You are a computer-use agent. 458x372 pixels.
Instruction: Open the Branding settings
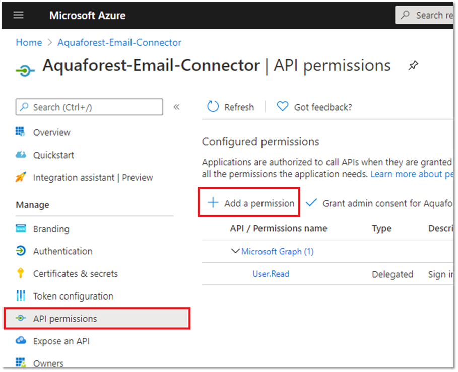(x=51, y=229)
